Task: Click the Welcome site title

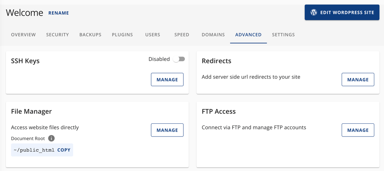Action: 24,13
